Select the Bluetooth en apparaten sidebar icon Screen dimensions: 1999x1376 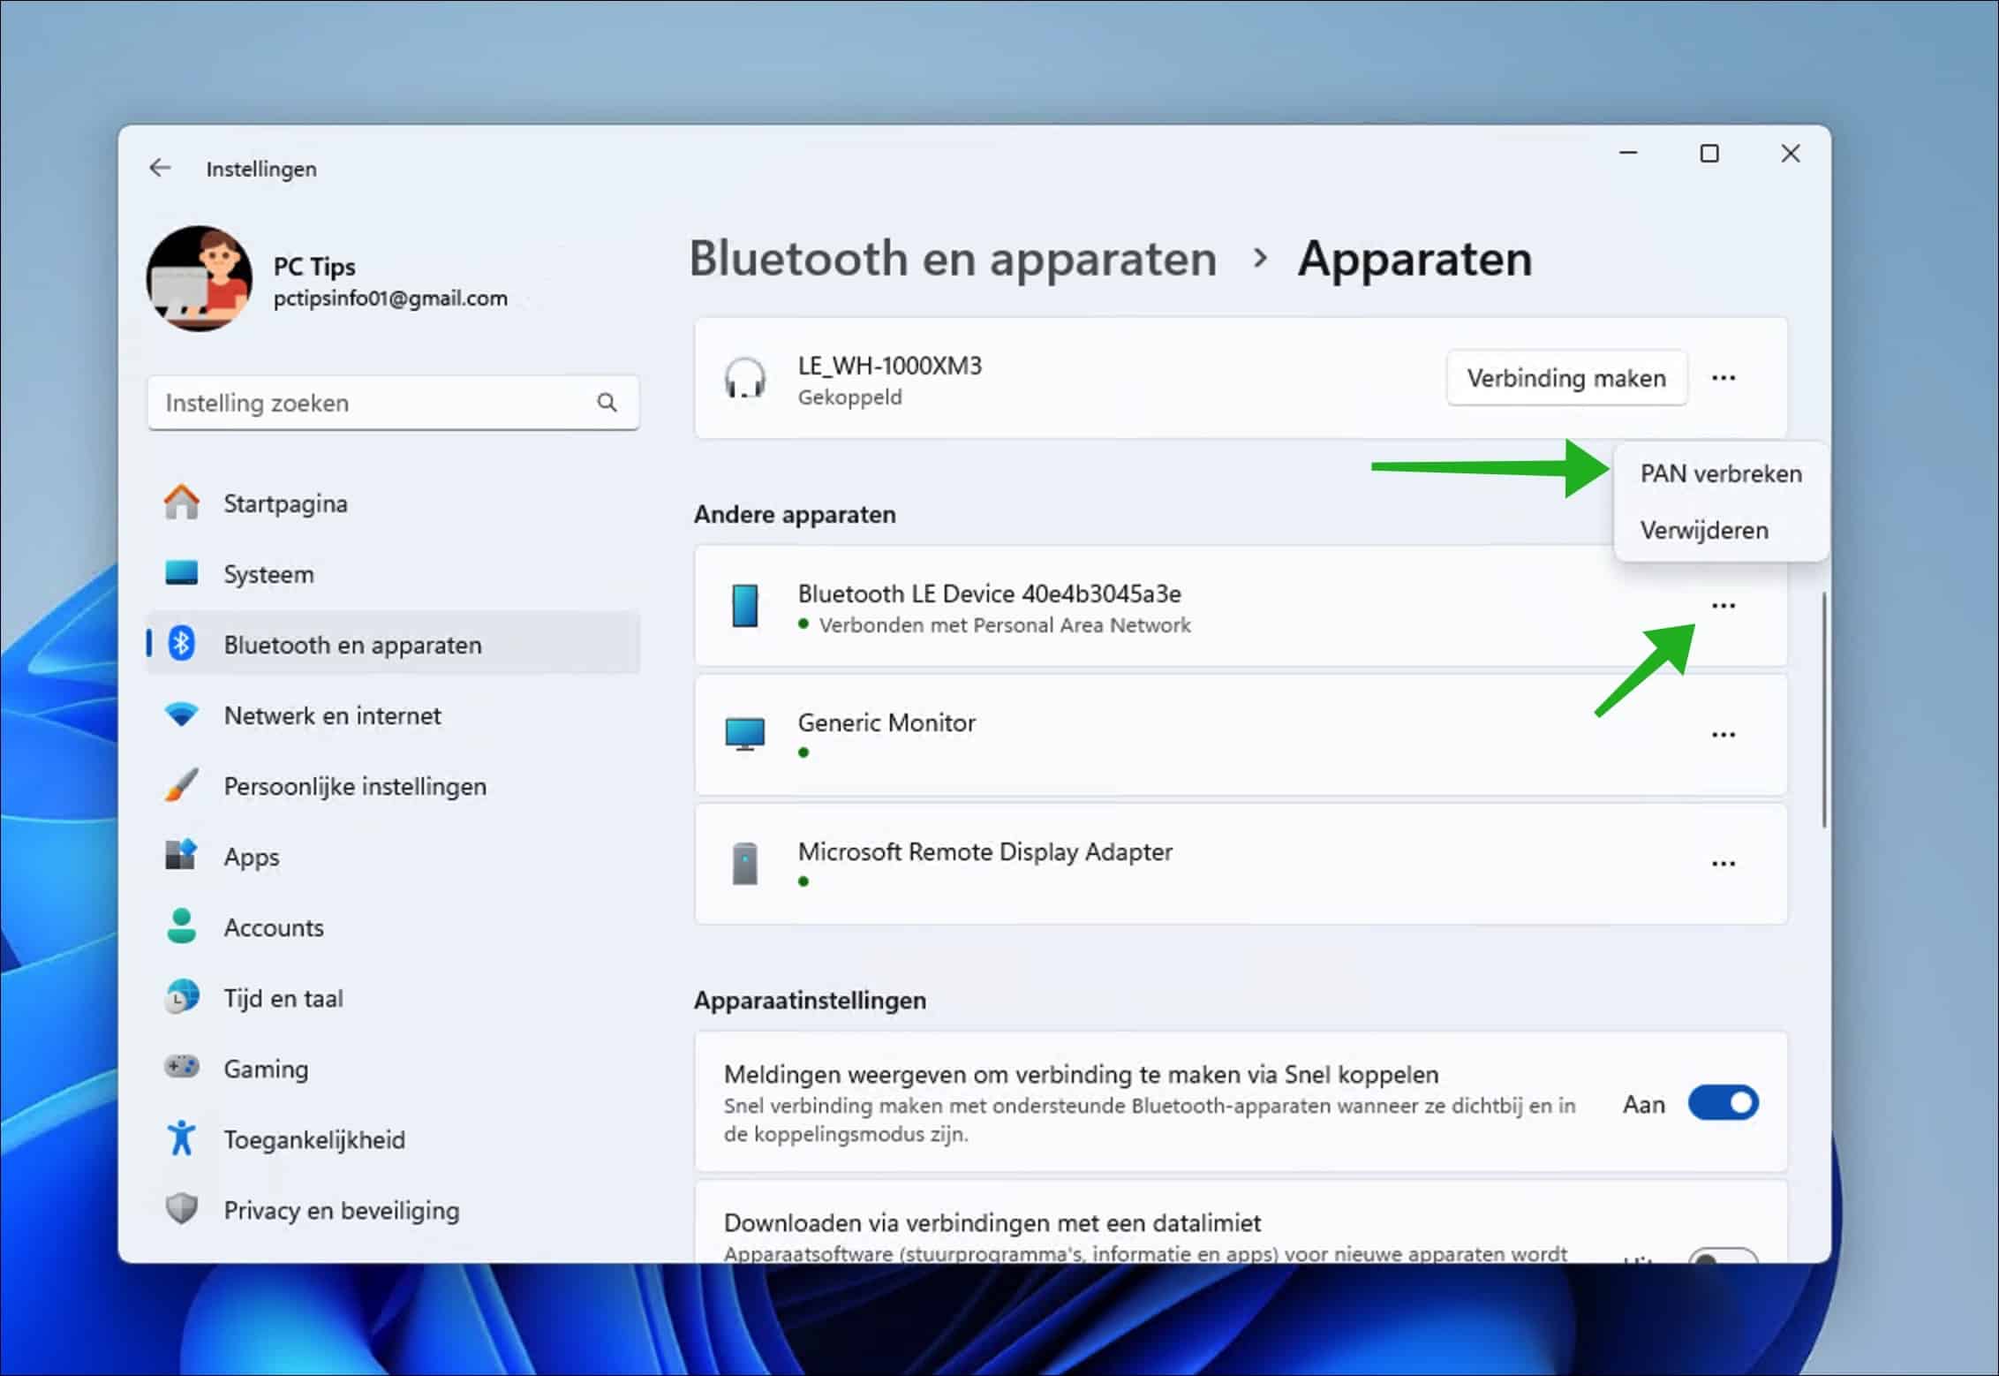[x=183, y=644]
